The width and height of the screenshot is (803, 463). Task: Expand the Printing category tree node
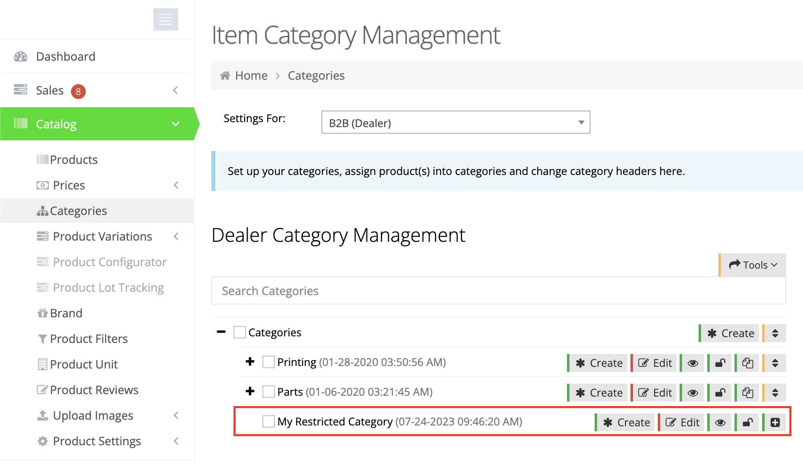click(x=250, y=362)
